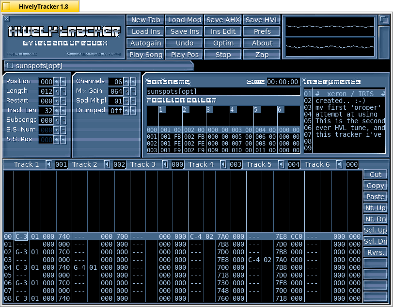Image resolution: width=393 pixels, height=307 pixels.
Task: Select the C-3 note cell in row 00
Action: point(21,236)
